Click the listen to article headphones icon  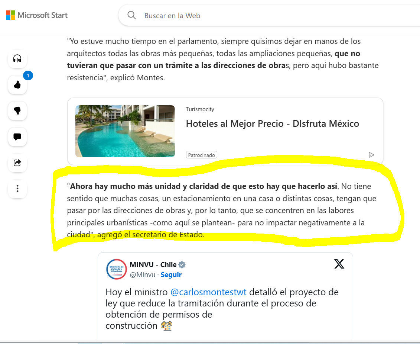coord(17,59)
